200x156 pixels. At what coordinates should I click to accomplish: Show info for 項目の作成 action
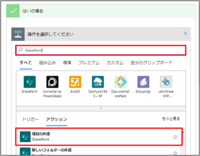(175, 137)
